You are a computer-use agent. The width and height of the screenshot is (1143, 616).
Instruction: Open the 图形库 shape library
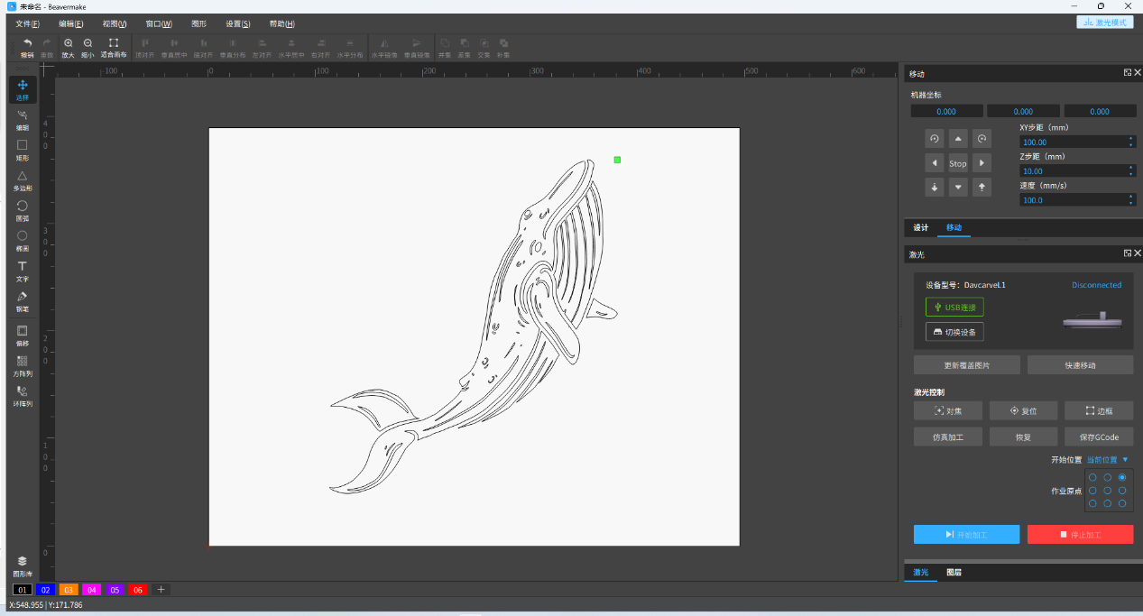click(23, 565)
